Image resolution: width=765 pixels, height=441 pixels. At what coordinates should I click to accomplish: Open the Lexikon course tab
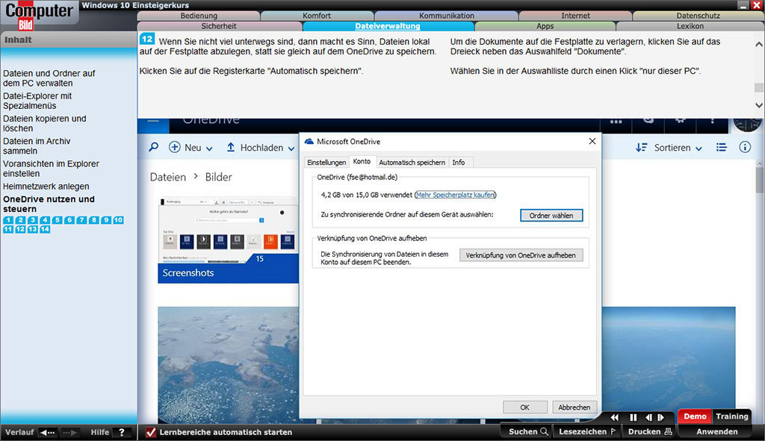tap(690, 26)
